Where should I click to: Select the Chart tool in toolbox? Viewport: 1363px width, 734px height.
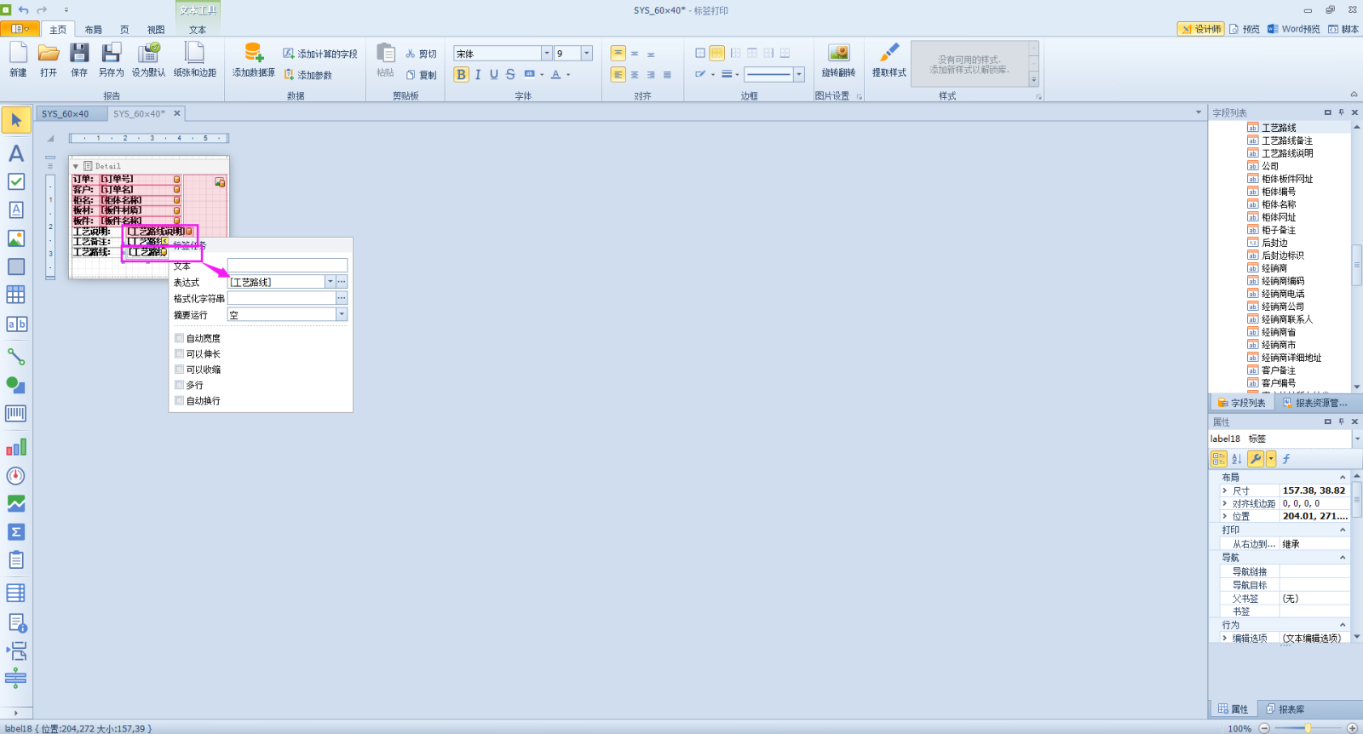(x=16, y=447)
